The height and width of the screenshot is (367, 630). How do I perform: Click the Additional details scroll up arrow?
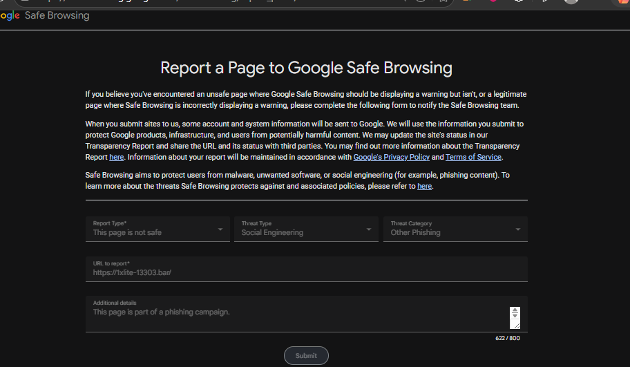point(515,310)
